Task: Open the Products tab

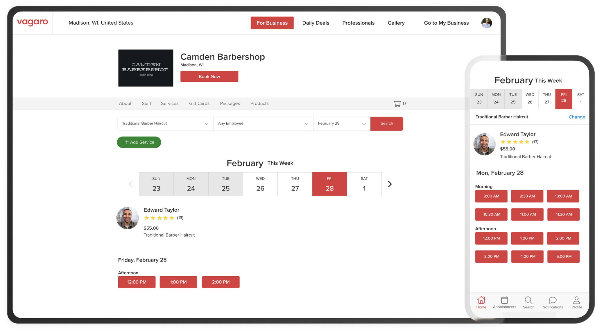Action: [259, 104]
